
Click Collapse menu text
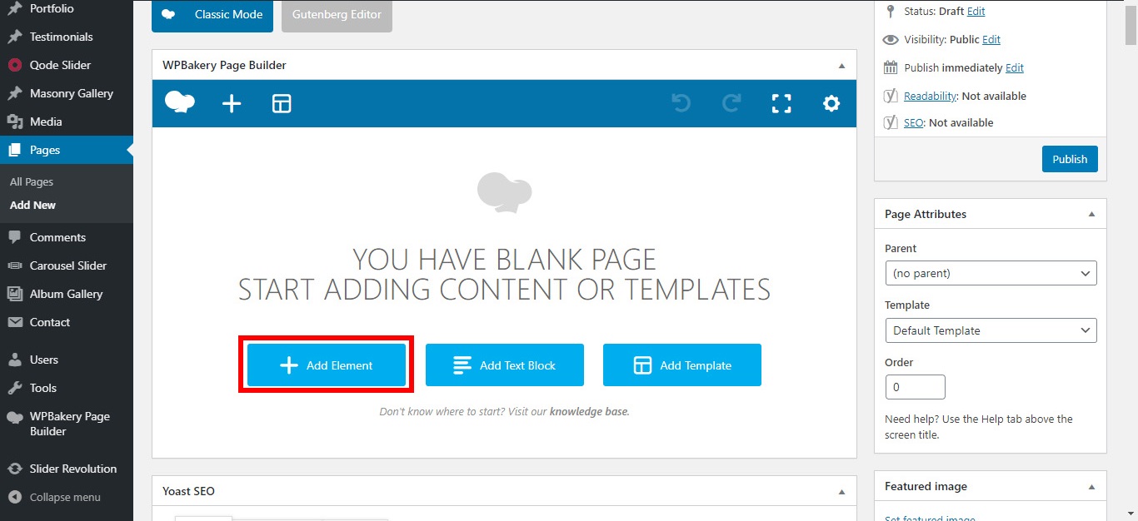65,497
